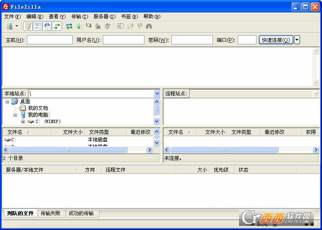
Task: Sort local files by 最近修改 column
Action: tap(140, 132)
